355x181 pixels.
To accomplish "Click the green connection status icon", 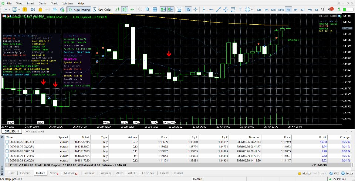I will click(x=339, y=10).
